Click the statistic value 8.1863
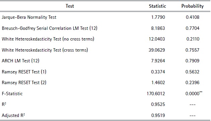This screenshot has height=121, width=211. click(158, 28)
